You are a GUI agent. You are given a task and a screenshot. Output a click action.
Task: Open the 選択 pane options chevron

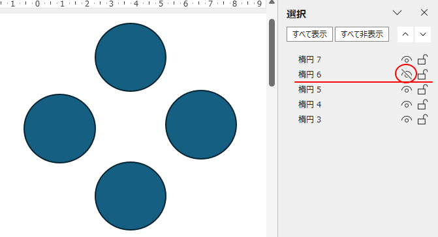click(x=397, y=12)
